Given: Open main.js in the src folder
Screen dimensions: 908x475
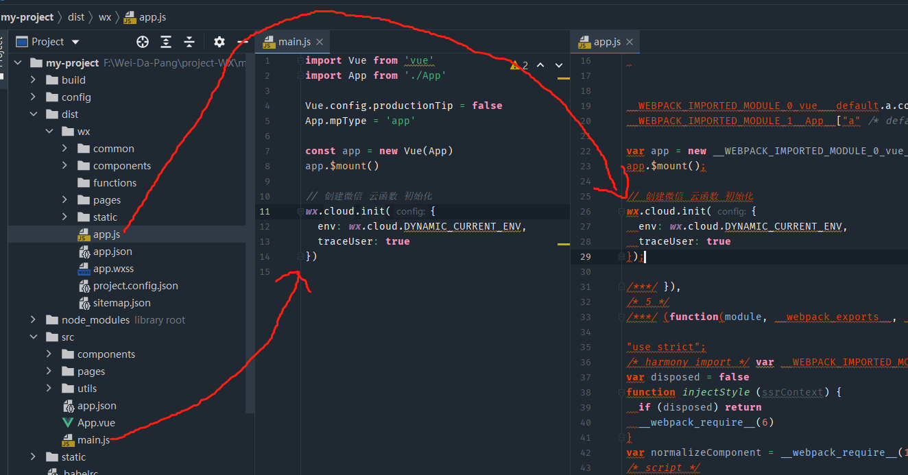Looking at the screenshot, I should click(93, 440).
